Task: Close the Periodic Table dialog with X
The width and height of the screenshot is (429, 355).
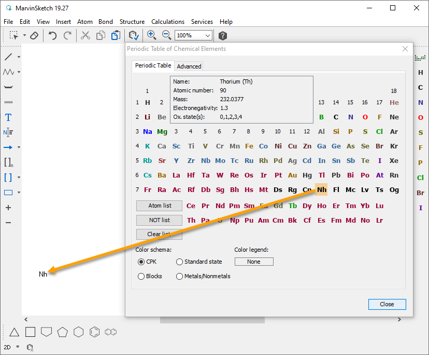Action: [x=405, y=49]
